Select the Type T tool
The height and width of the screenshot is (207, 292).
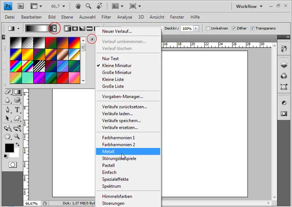(17, 110)
